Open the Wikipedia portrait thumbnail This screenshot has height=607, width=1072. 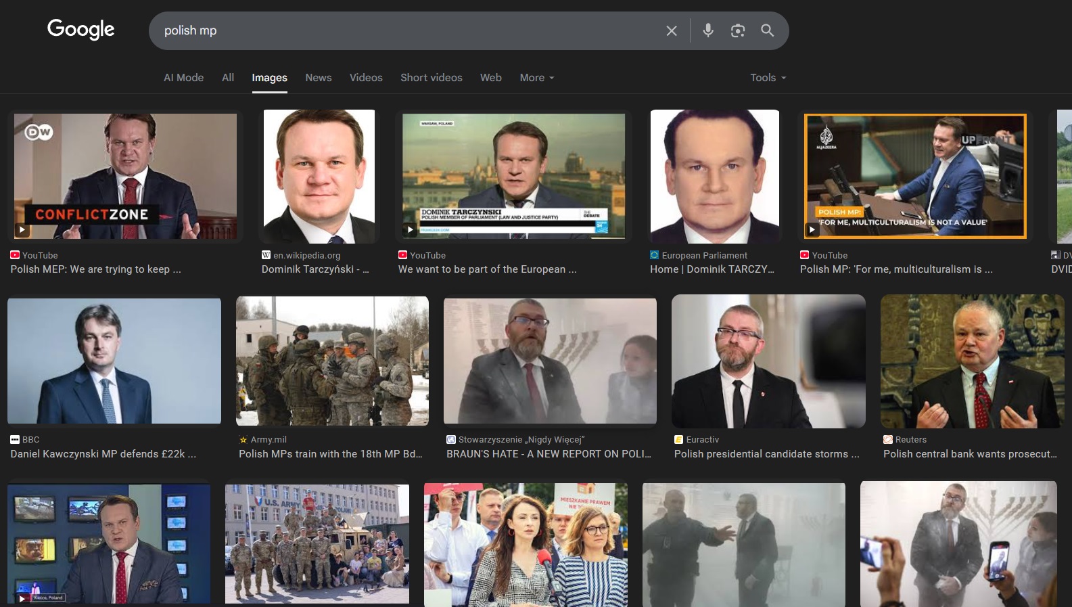point(319,177)
